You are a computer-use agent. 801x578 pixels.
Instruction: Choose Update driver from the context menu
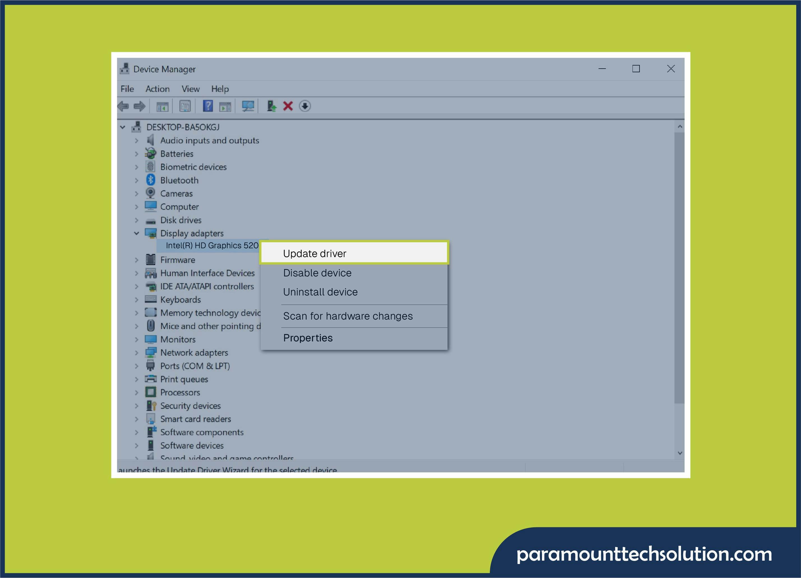point(314,253)
